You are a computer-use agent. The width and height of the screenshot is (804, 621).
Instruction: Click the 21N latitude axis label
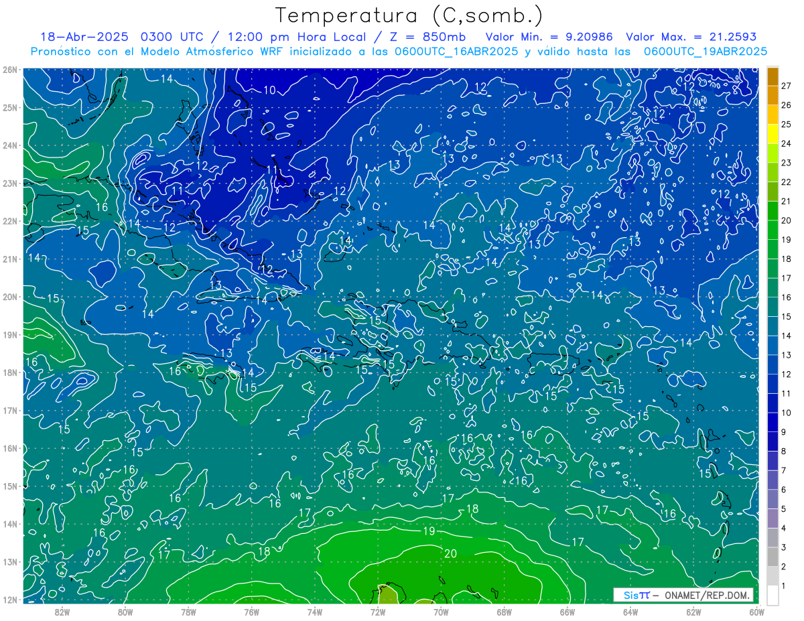[x=9, y=259]
